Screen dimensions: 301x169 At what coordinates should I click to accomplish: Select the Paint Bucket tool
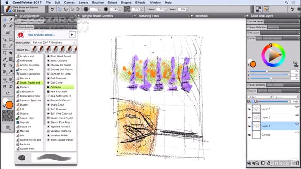pos(5,26)
